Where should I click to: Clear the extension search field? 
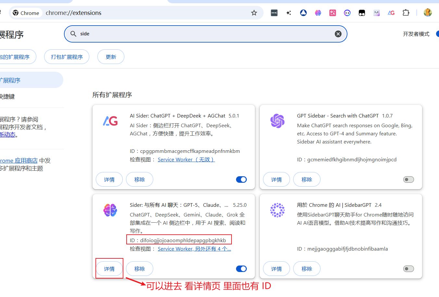click(338, 34)
